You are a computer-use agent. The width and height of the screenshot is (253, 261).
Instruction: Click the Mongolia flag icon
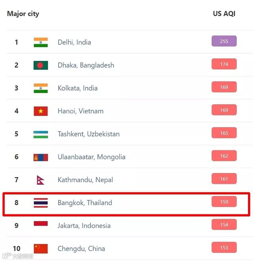(x=40, y=157)
